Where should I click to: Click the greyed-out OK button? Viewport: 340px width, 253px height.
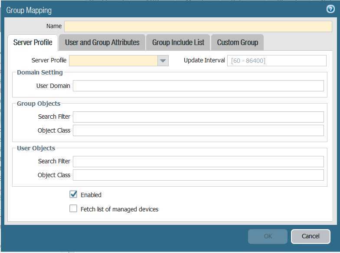[x=268, y=237]
